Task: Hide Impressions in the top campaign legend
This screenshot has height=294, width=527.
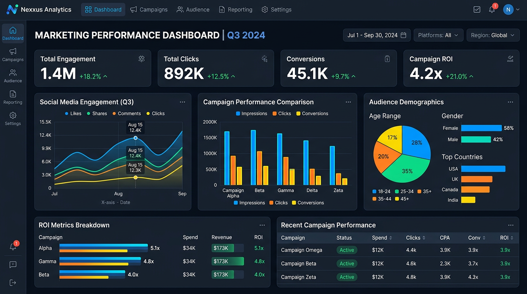Action: click(251, 113)
